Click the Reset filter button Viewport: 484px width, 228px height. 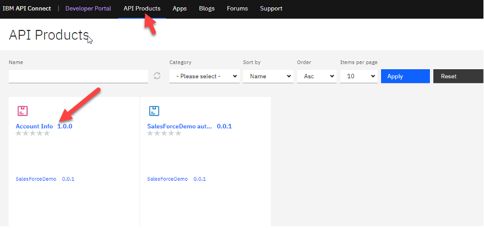click(457, 76)
